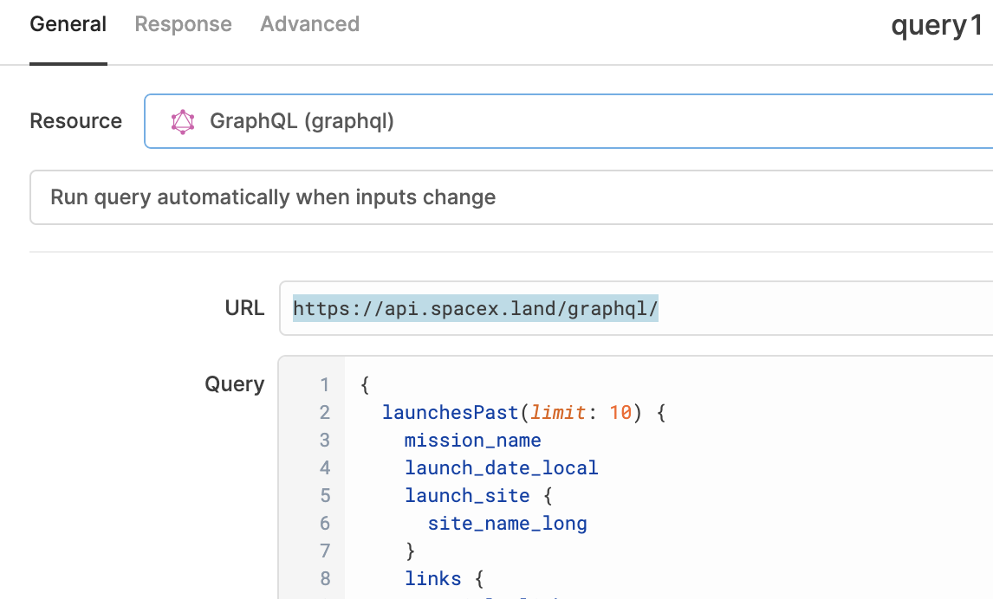
Task: Click the Query label
Action: click(234, 384)
